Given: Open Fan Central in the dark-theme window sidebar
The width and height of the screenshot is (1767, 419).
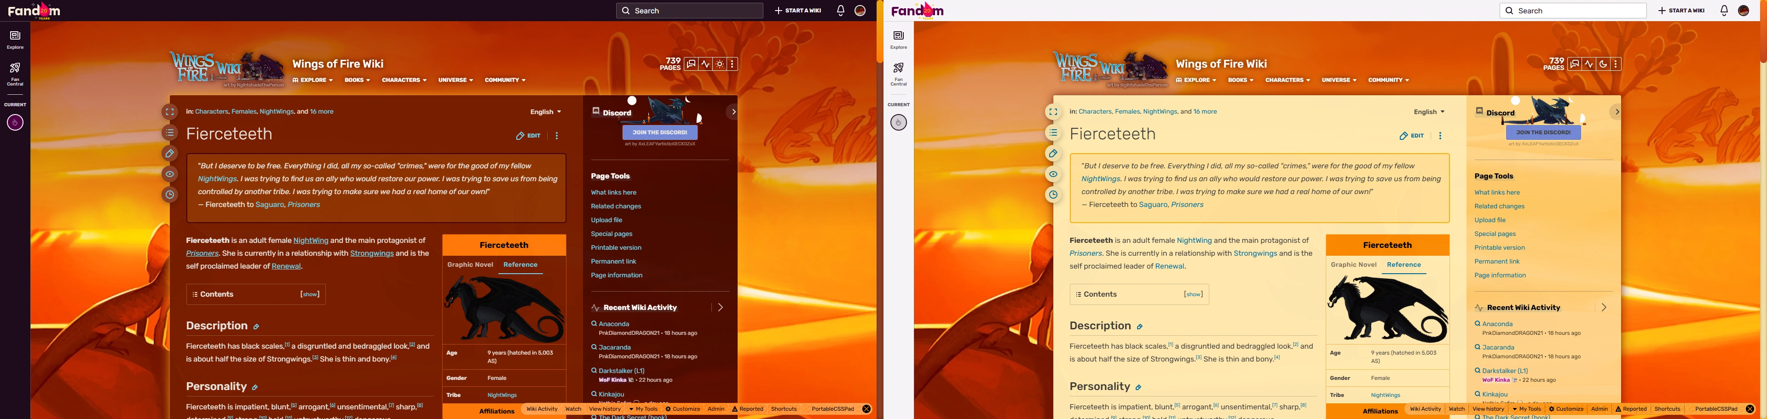Looking at the screenshot, I should [15, 74].
